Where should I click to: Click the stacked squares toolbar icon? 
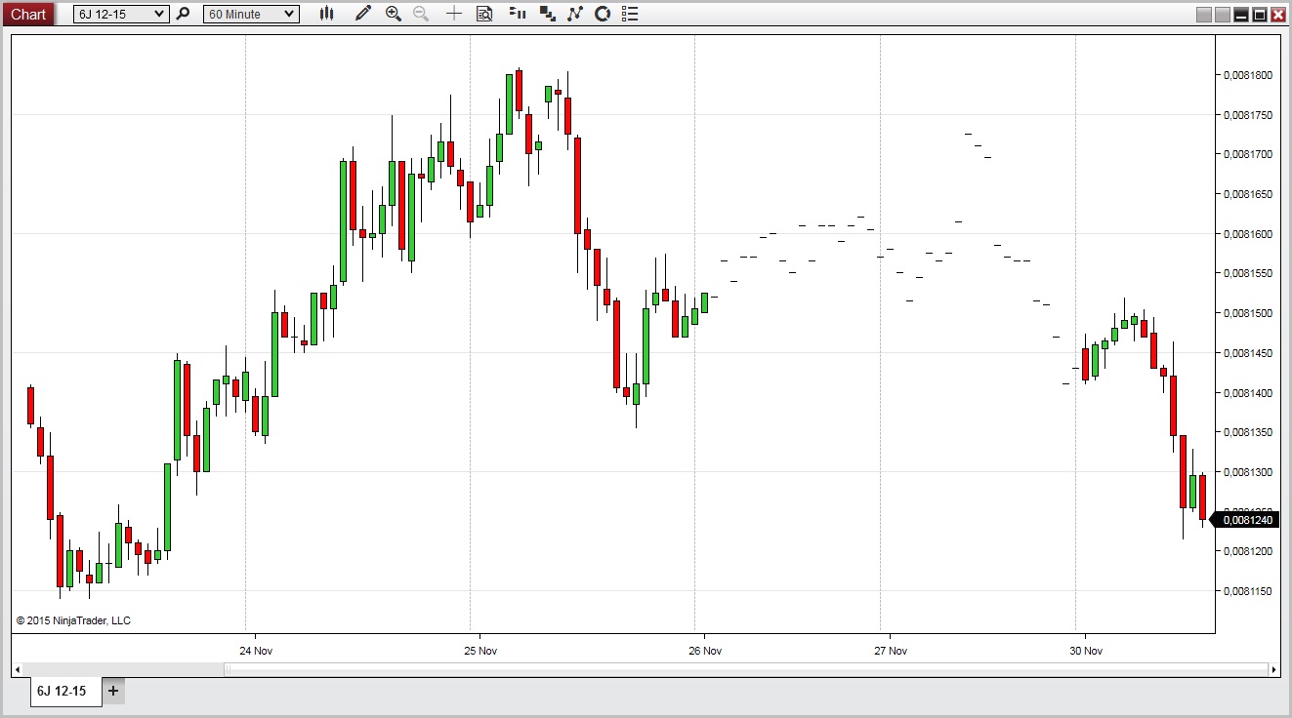(548, 14)
